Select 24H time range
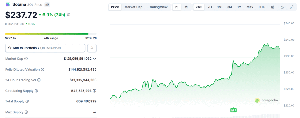The height and width of the screenshot is (118, 300). click(x=199, y=7)
